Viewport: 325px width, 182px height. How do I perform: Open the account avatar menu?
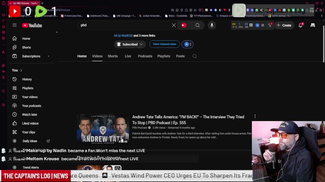click(x=313, y=25)
